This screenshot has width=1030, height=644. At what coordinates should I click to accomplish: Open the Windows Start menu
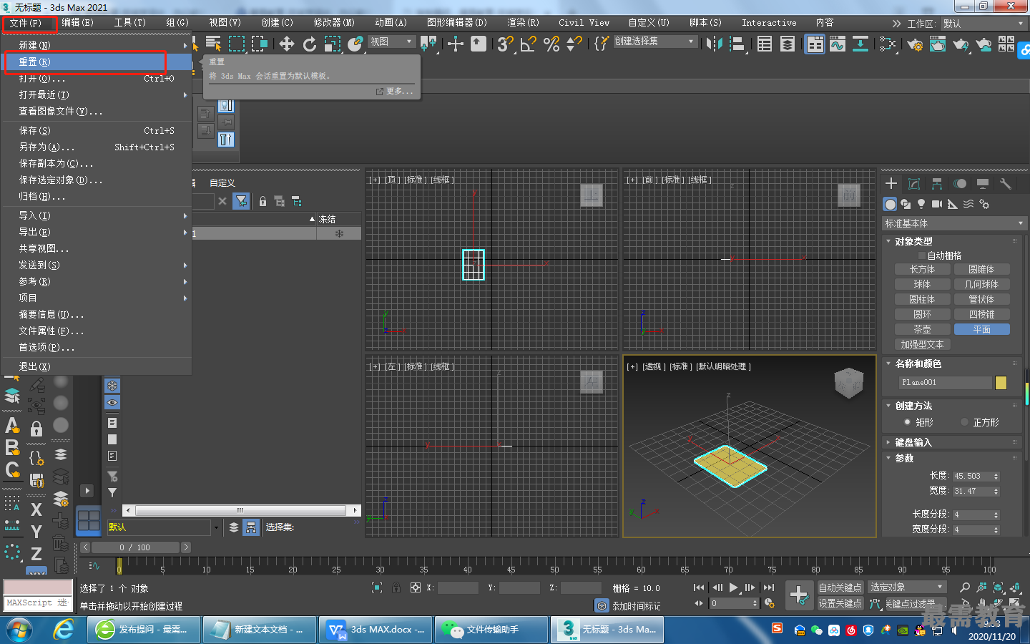19,630
